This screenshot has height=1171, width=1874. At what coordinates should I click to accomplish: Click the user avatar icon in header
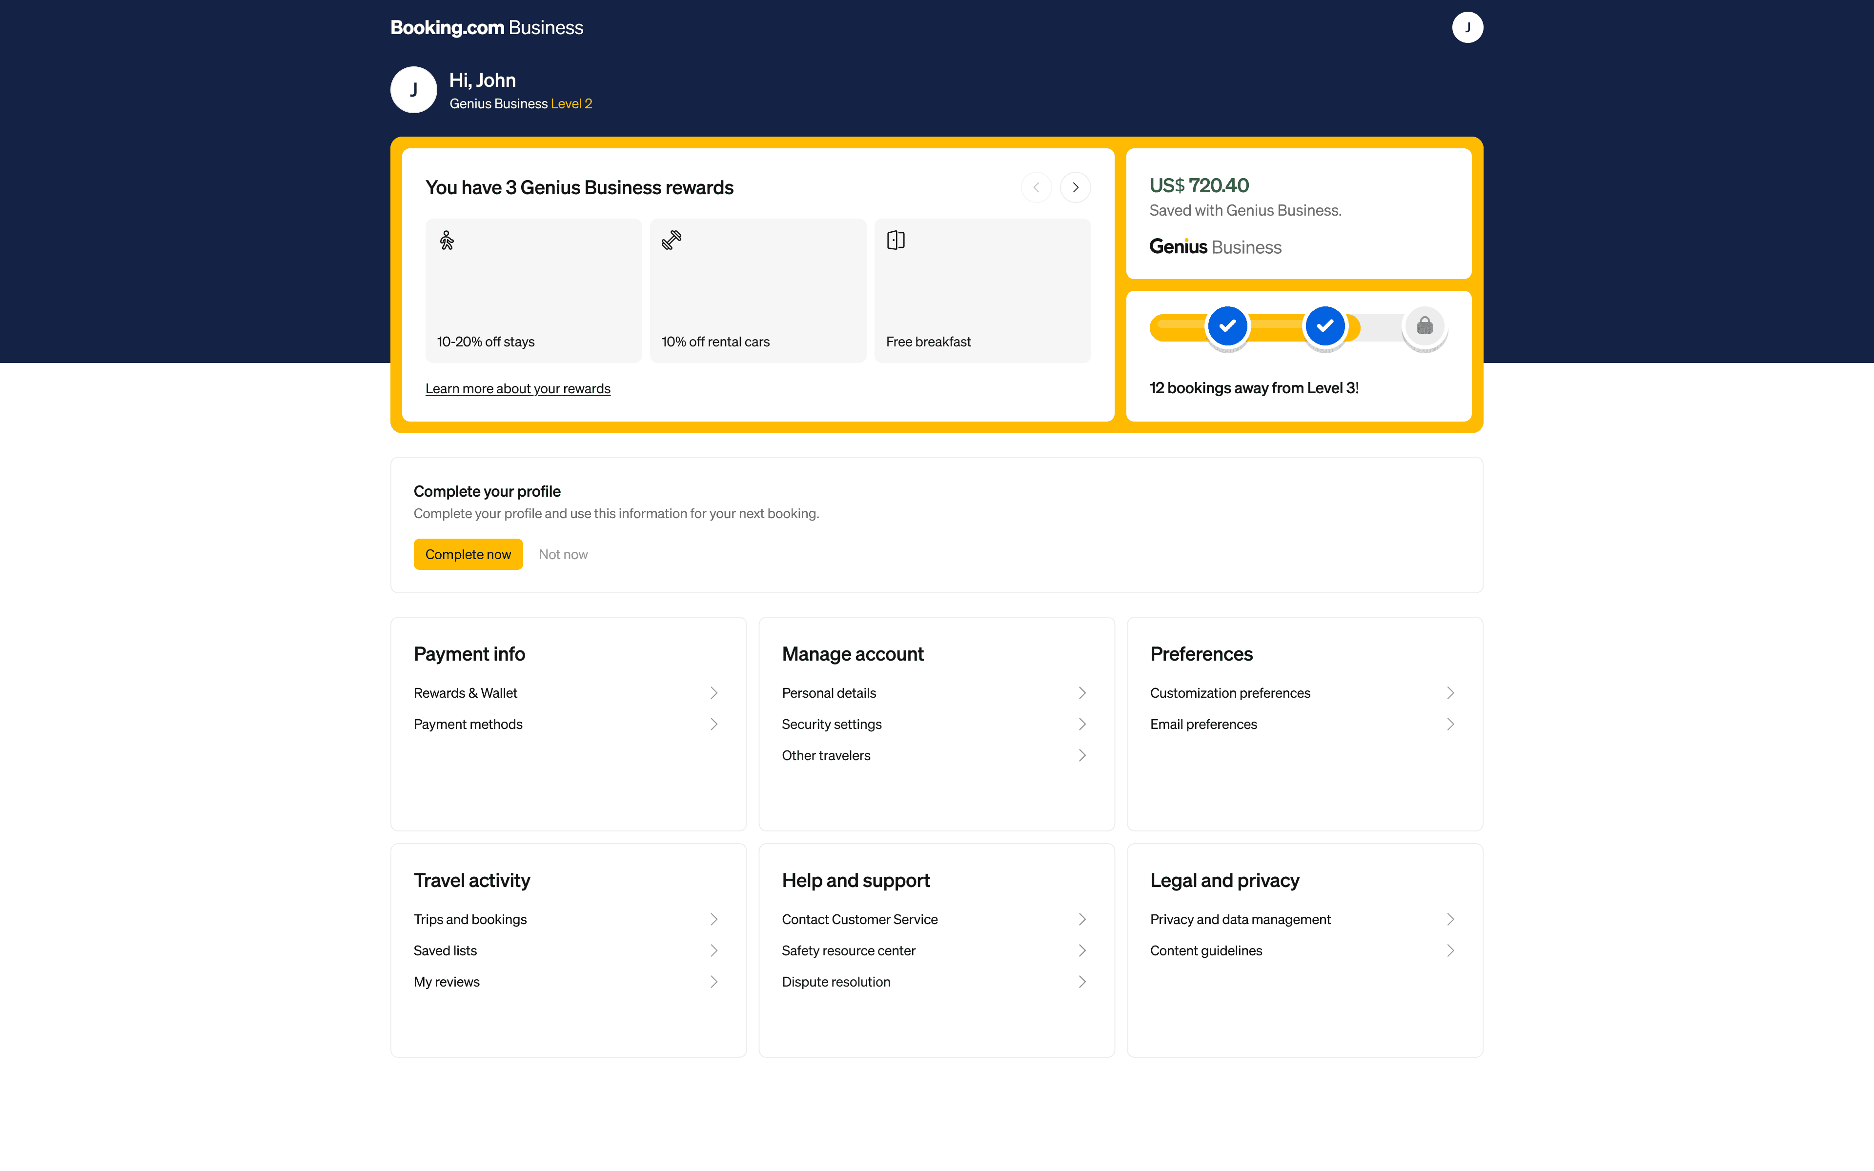click(x=1467, y=27)
